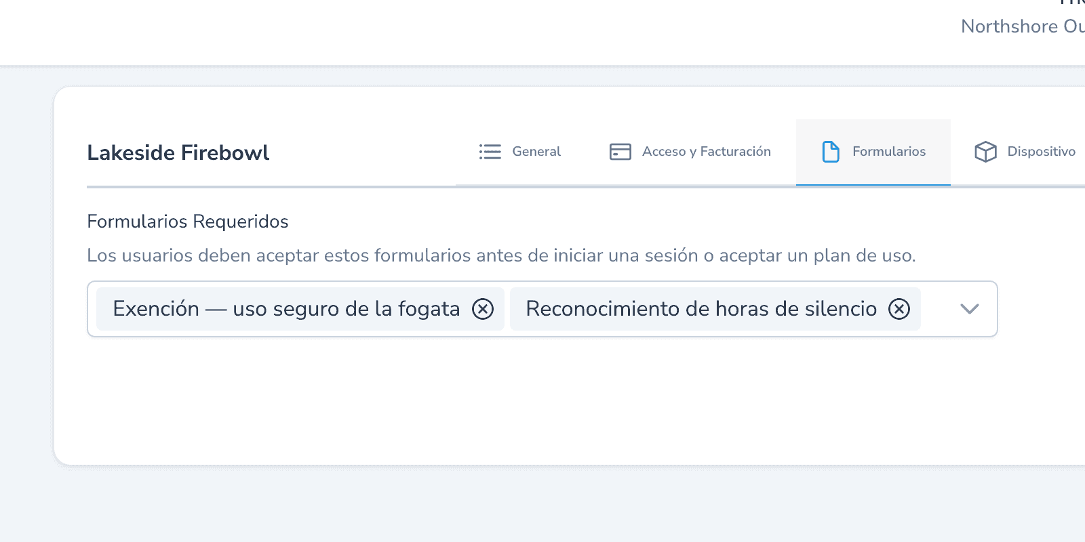This screenshot has width=1085, height=542.
Task: Click the General list icon
Action: tap(490, 152)
